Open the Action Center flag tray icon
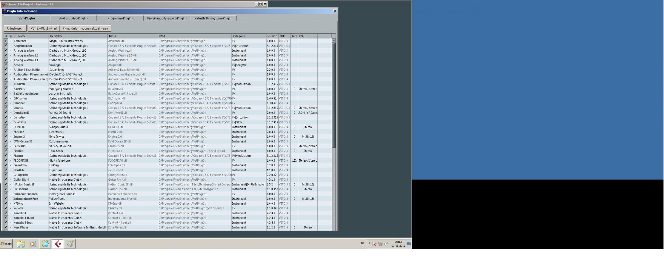 [x=374, y=244]
